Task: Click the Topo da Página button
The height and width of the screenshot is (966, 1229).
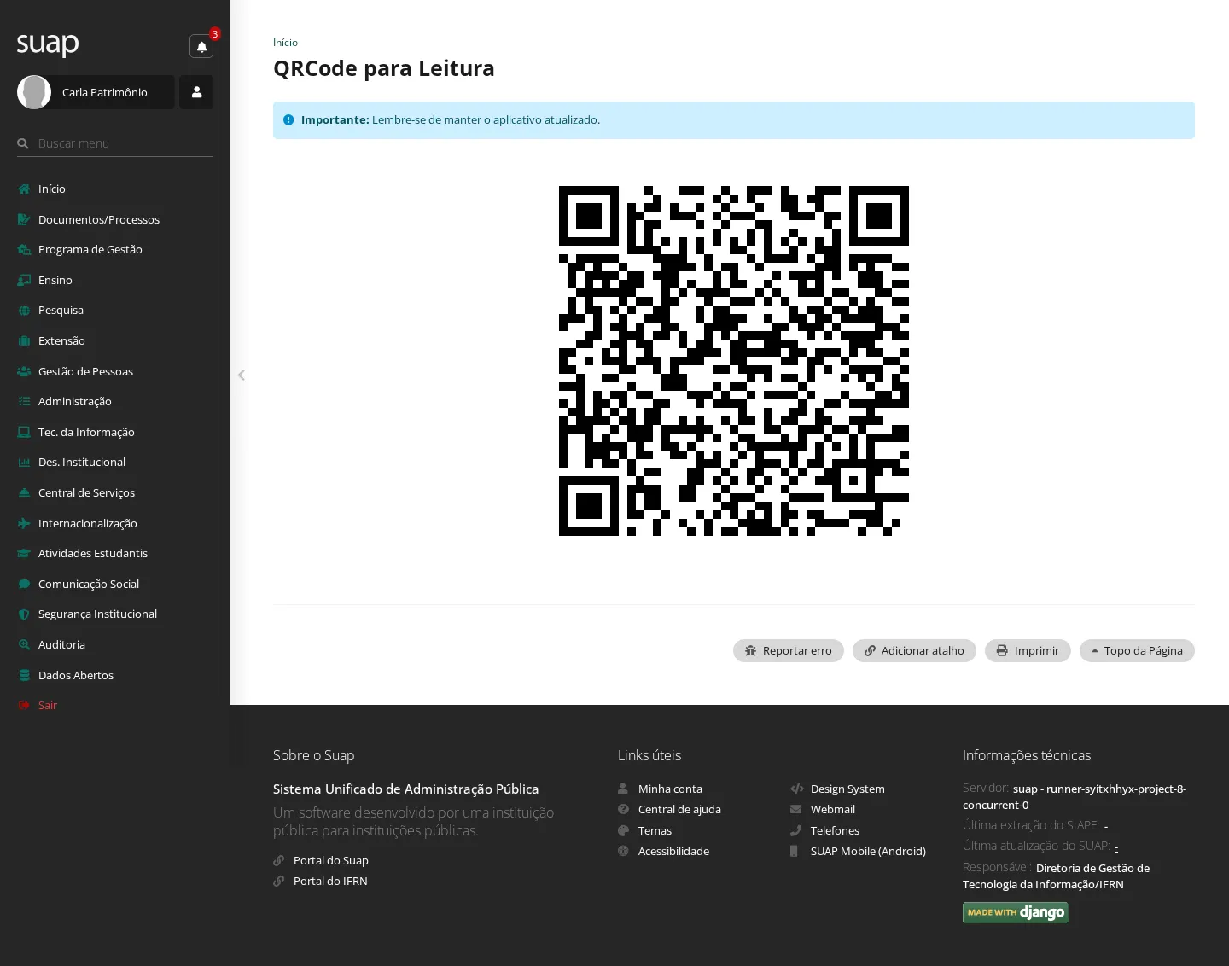Action: click(1137, 650)
